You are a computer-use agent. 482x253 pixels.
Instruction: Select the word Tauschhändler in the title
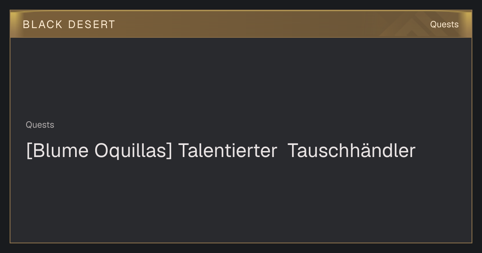click(x=351, y=151)
